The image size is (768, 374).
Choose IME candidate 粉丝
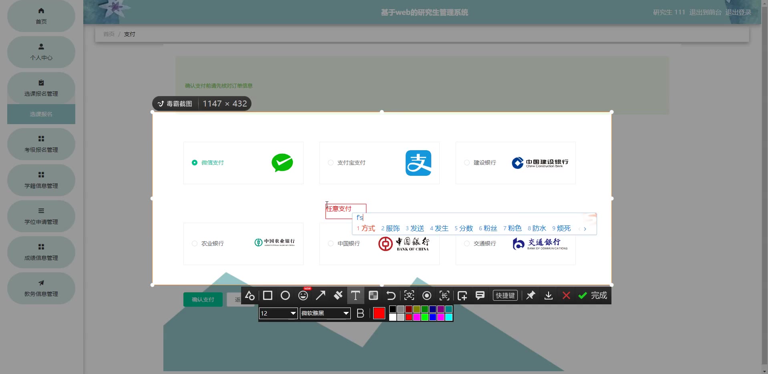coord(488,228)
